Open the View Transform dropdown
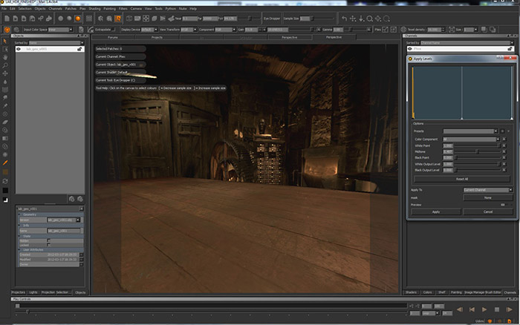The image size is (520, 325). [189, 30]
